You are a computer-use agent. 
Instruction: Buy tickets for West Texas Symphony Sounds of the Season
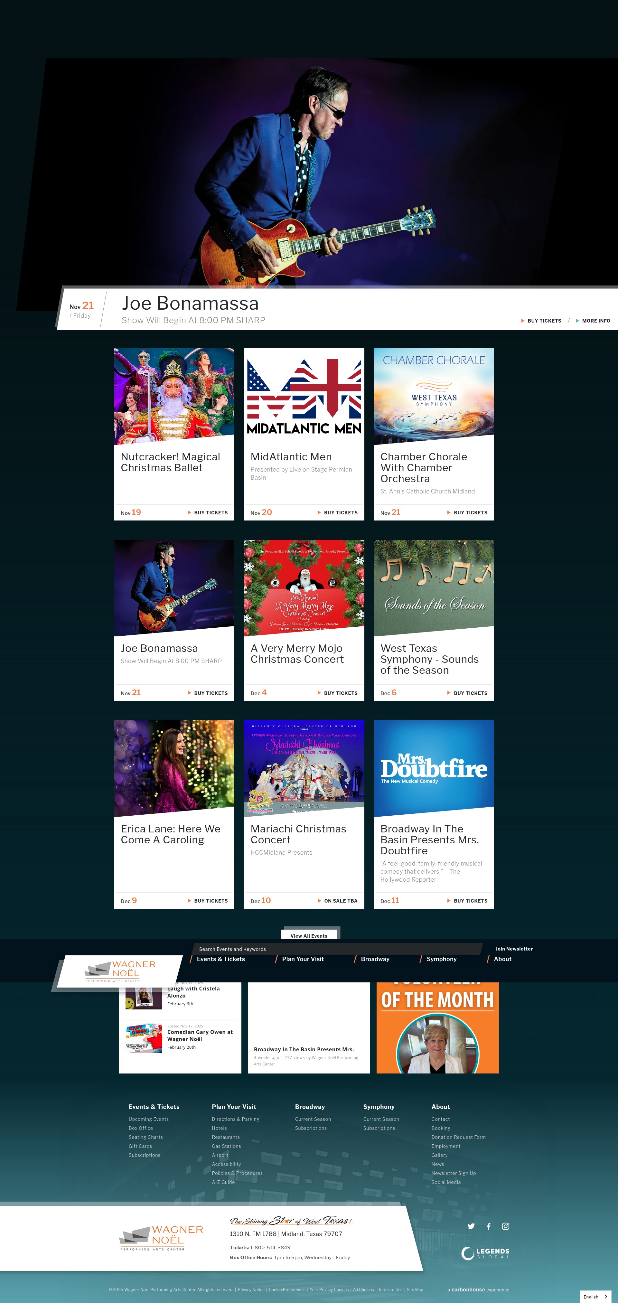pyautogui.click(x=467, y=693)
